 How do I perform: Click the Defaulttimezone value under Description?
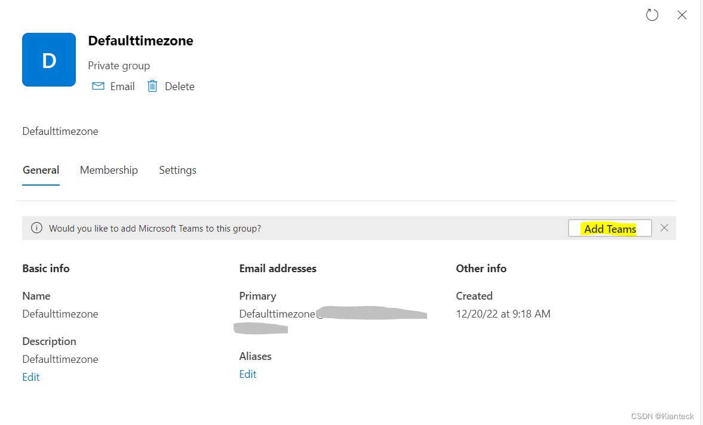pyautogui.click(x=60, y=359)
